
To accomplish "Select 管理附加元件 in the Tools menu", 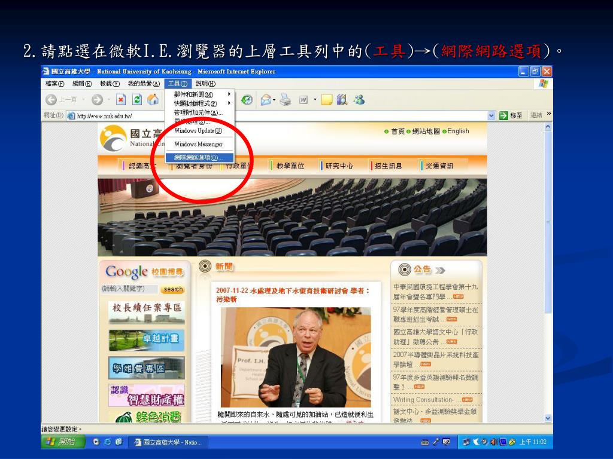I will [199, 112].
